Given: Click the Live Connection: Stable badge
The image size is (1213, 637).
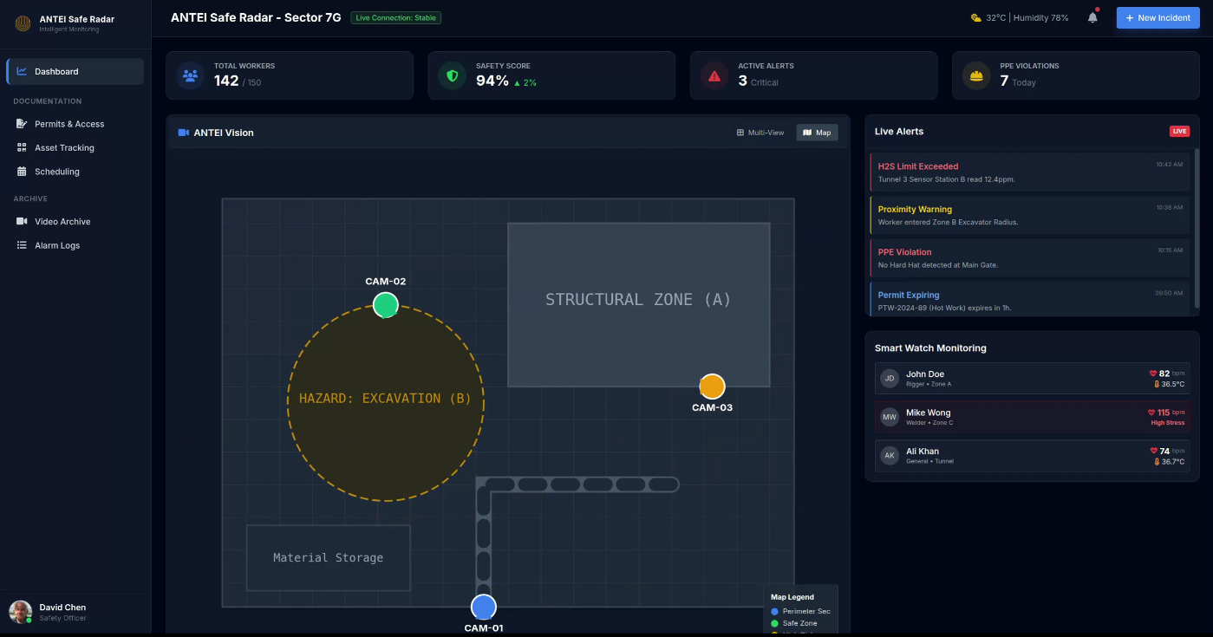Looking at the screenshot, I should (396, 17).
